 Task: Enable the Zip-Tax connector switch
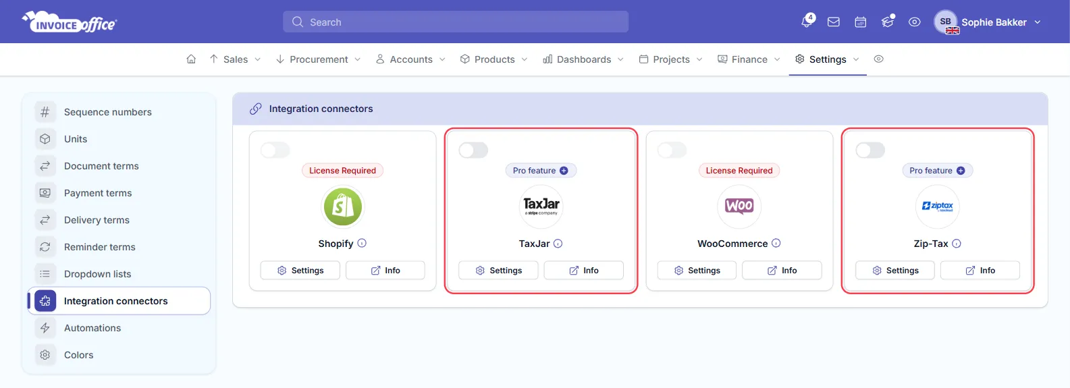870,150
